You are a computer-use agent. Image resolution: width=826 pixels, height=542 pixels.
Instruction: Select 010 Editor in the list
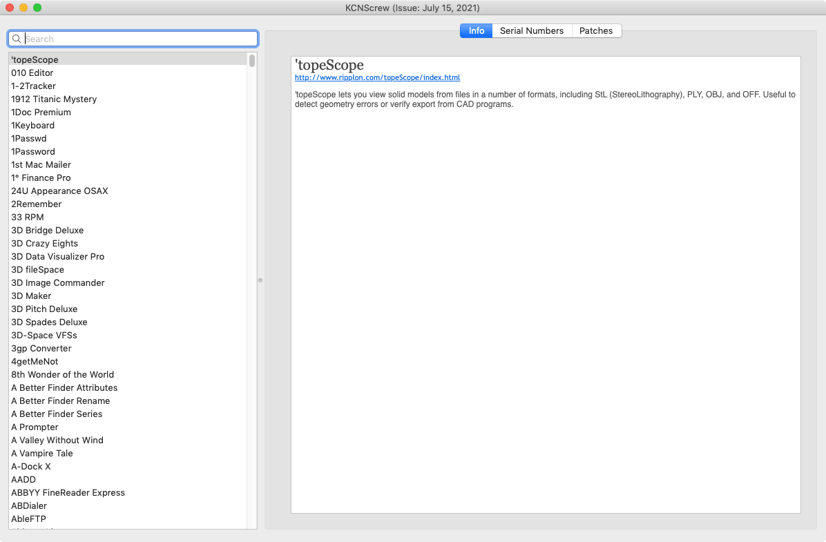pyautogui.click(x=32, y=72)
